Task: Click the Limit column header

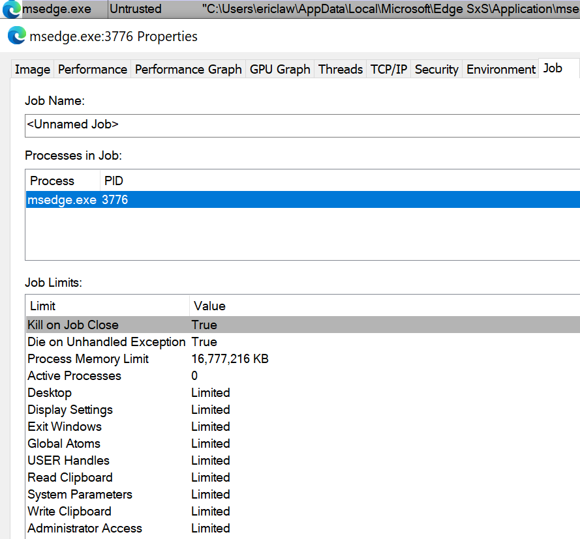Action: pos(43,306)
